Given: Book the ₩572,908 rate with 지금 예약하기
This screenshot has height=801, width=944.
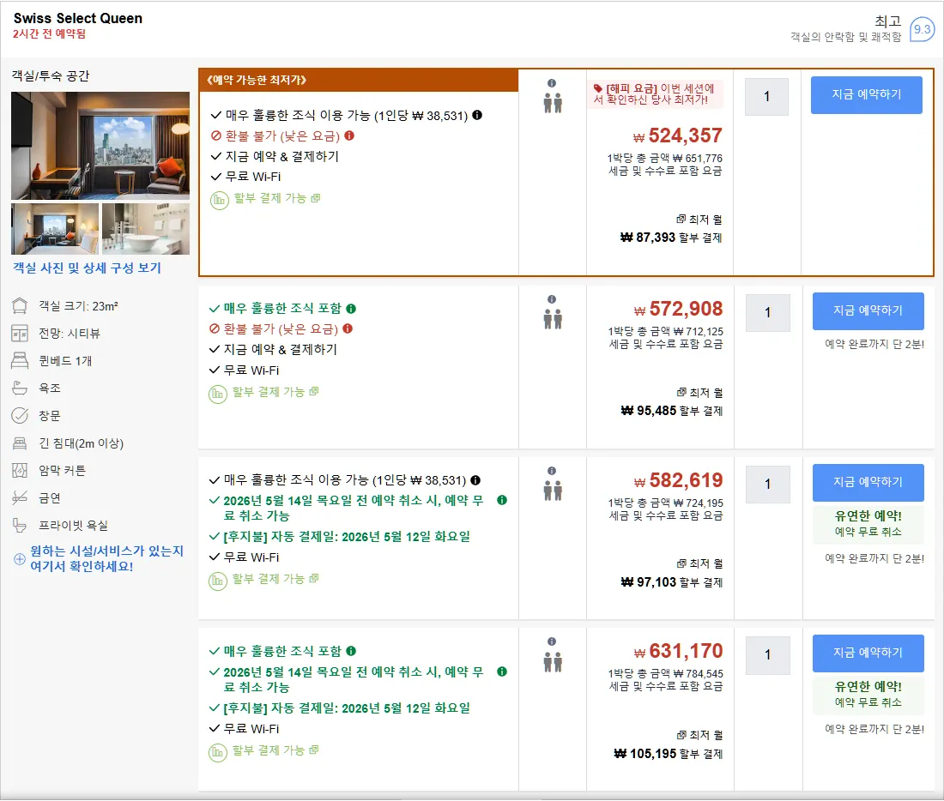Looking at the screenshot, I should 868,310.
